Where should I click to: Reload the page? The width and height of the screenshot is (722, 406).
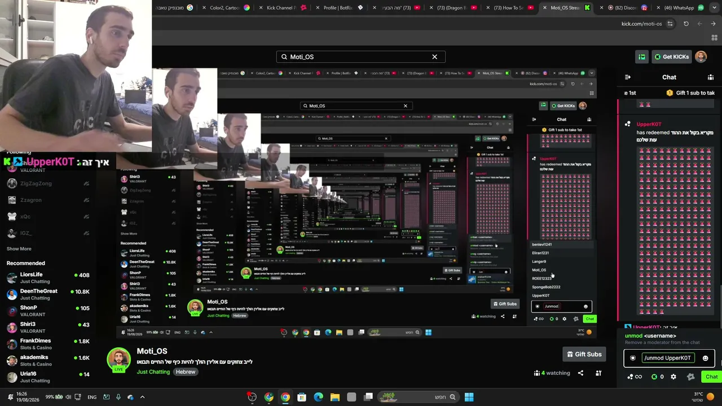[x=686, y=24]
